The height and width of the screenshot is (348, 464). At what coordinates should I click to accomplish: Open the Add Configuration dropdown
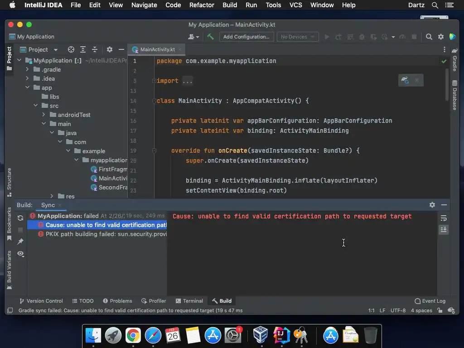click(246, 37)
